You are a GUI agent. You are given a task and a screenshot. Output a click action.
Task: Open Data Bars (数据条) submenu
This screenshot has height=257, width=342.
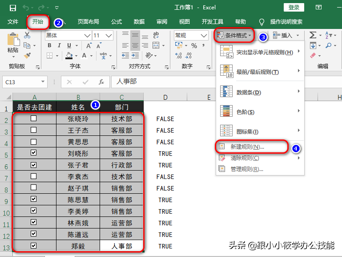click(260, 92)
